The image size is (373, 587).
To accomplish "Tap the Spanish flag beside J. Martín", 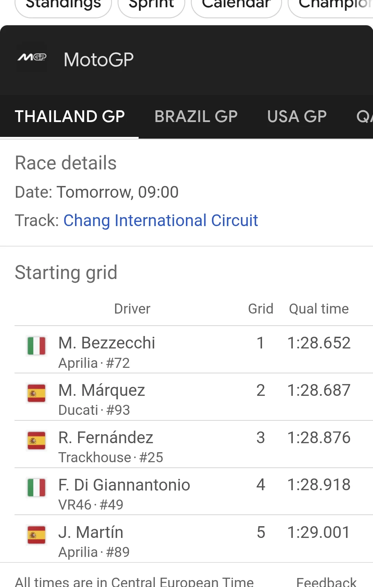I will [x=36, y=535].
